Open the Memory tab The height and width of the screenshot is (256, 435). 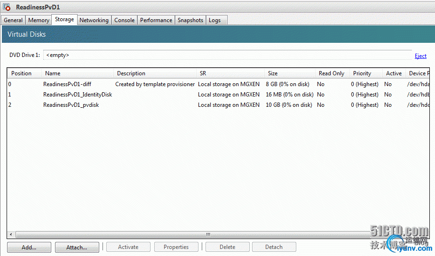tap(39, 20)
